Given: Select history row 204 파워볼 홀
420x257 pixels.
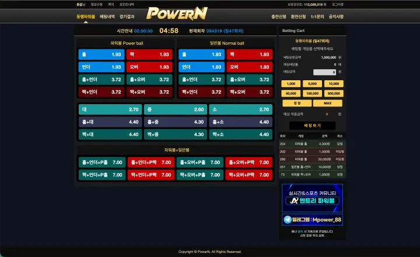Looking at the screenshot, I should point(312,144).
